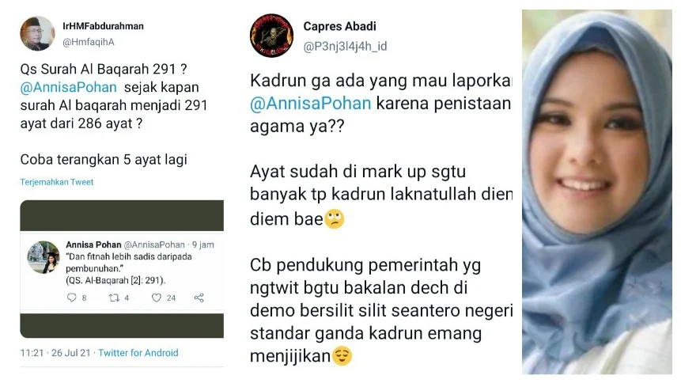Click @AnnisaPohan mention in Capres Abadi tweet
Screen dimensions: 681x383
[x=311, y=104]
